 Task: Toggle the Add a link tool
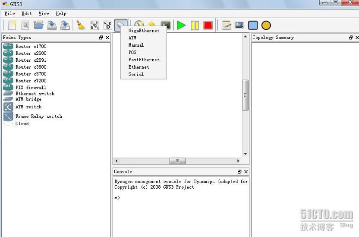(121, 25)
